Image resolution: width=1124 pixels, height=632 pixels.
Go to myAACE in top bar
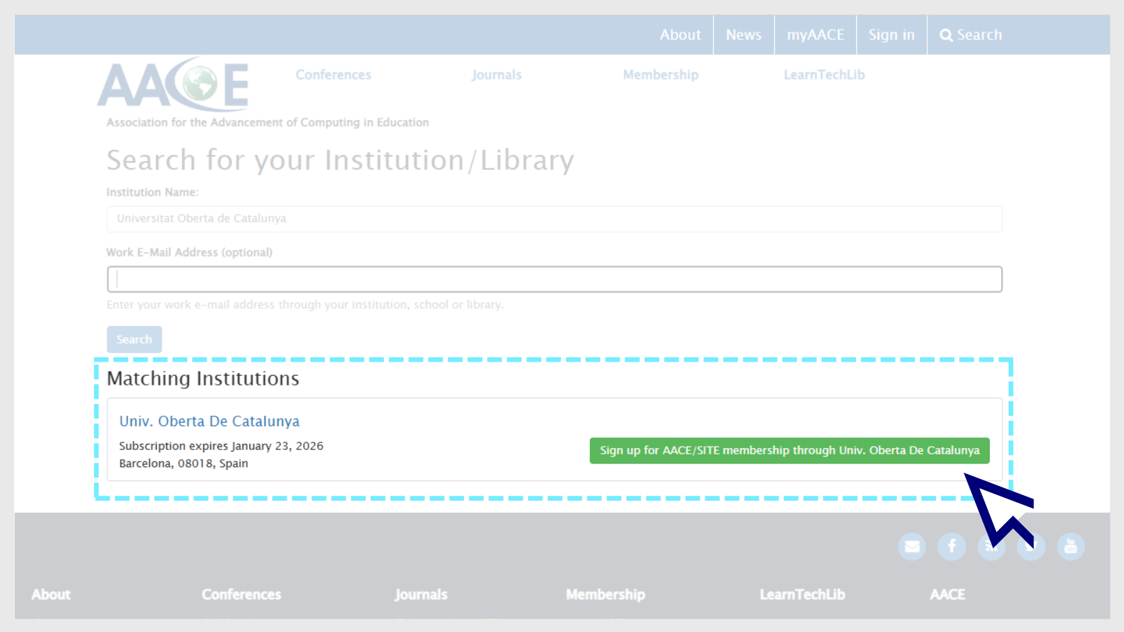pyautogui.click(x=815, y=34)
